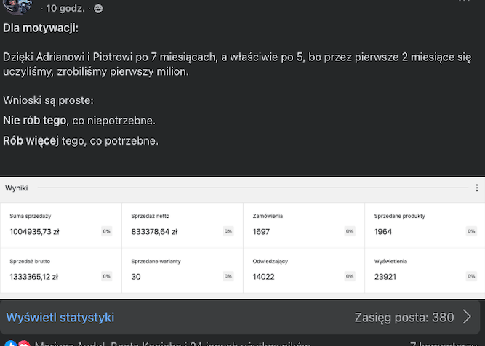Click the 0% badge for Sprzedane produkty

tap(471, 231)
